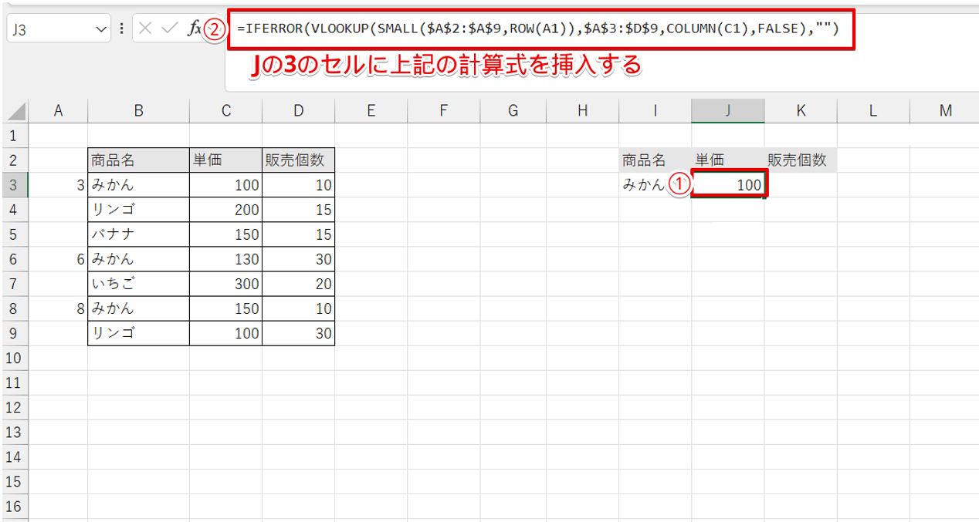The height and width of the screenshot is (522, 979).
Task: Select cell C8 with value 150
Action: click(x=225, y=308)
